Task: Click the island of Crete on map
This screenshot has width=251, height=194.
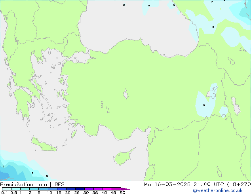Action: [44, 145]
